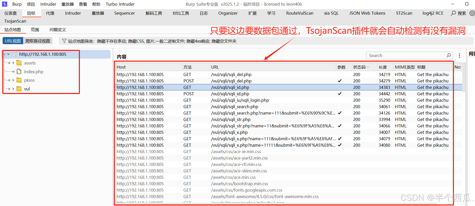Switch to the JSON Web Tokens tab
475x206 pixels.
coord(367,13)
